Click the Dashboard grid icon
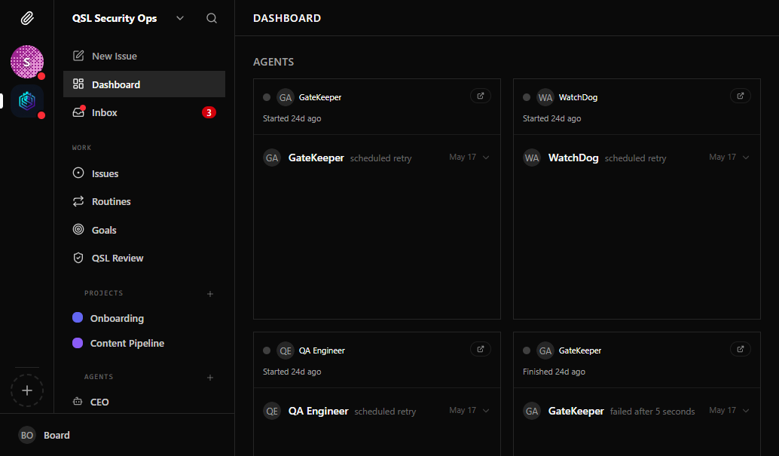This screenshot has height=456, width=779. (x=78, y=84)
